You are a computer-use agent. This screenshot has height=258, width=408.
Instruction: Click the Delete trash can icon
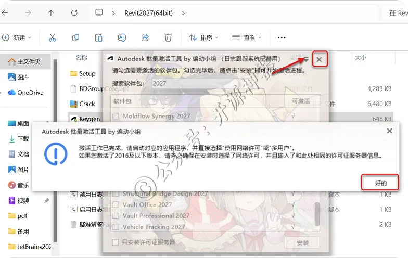168,37
